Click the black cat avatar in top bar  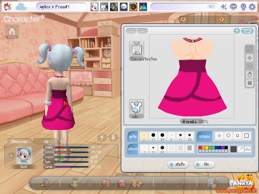tap(133, 7)
